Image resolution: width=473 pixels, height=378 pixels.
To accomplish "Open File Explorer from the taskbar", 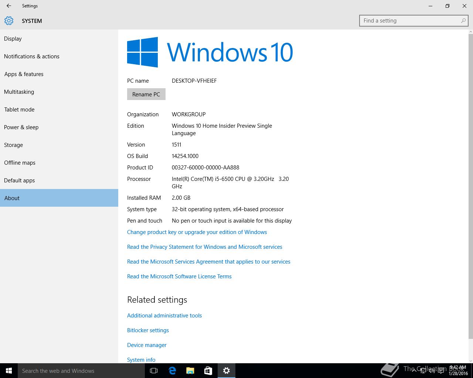I will tap(190, 371).
